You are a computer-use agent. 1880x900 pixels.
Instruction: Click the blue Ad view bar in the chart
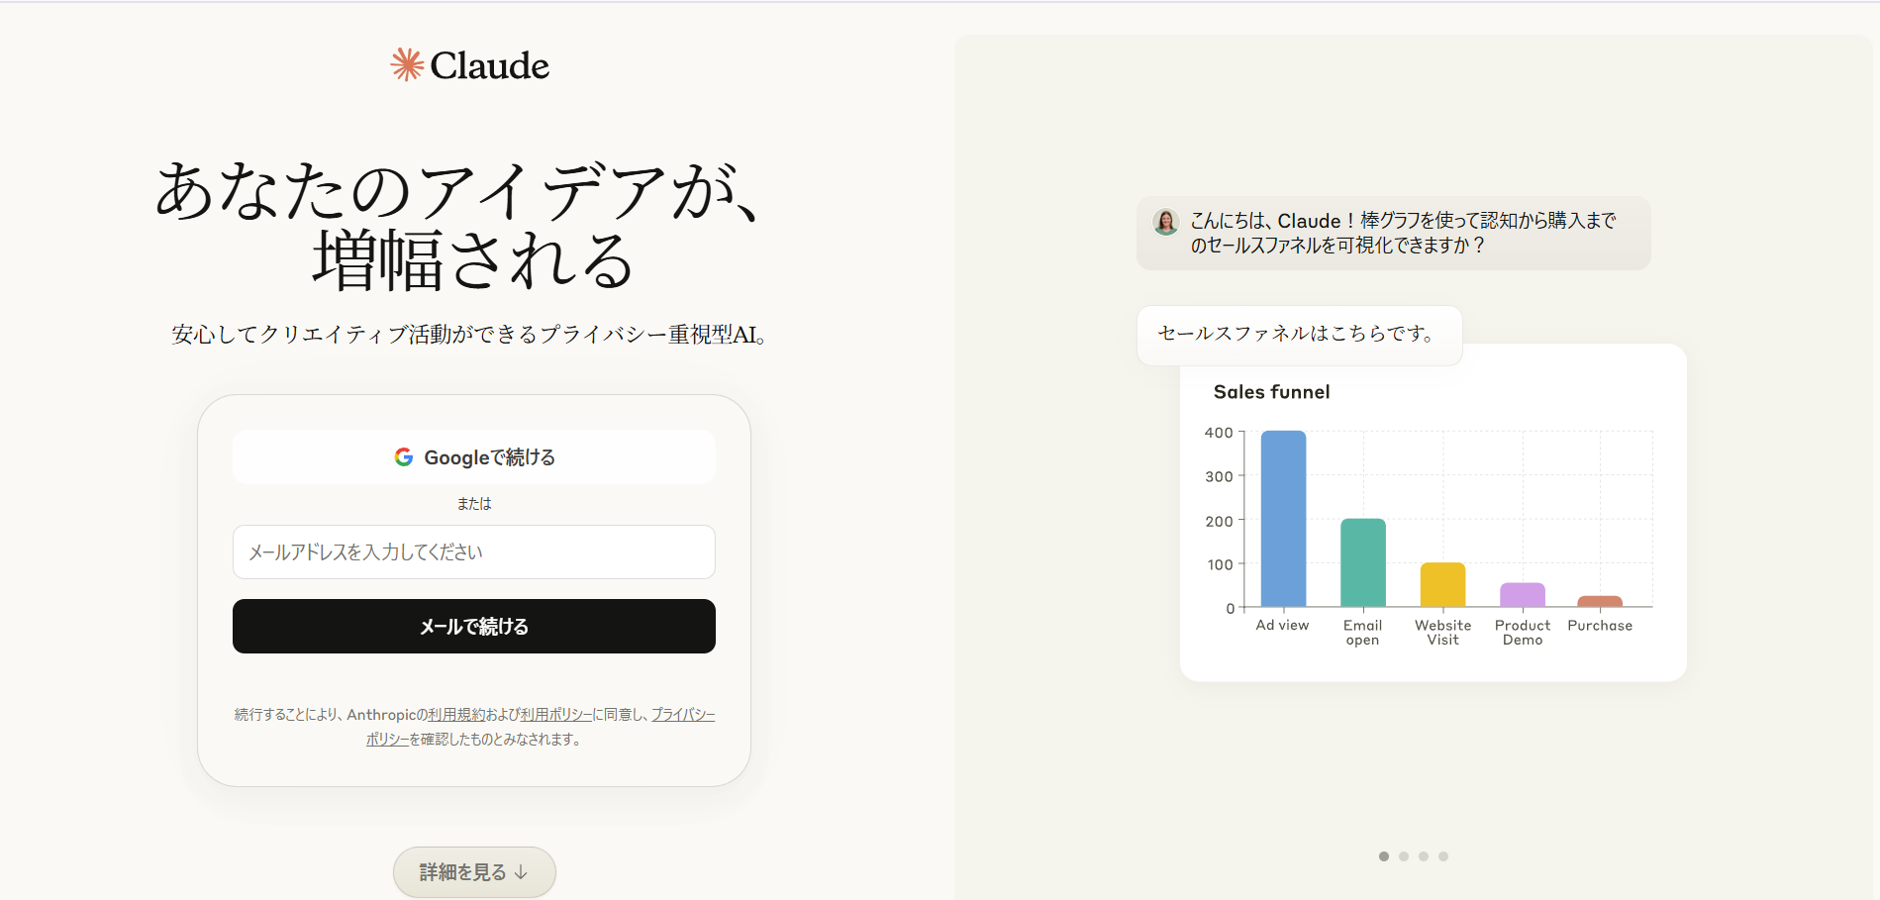(1282, 515)
